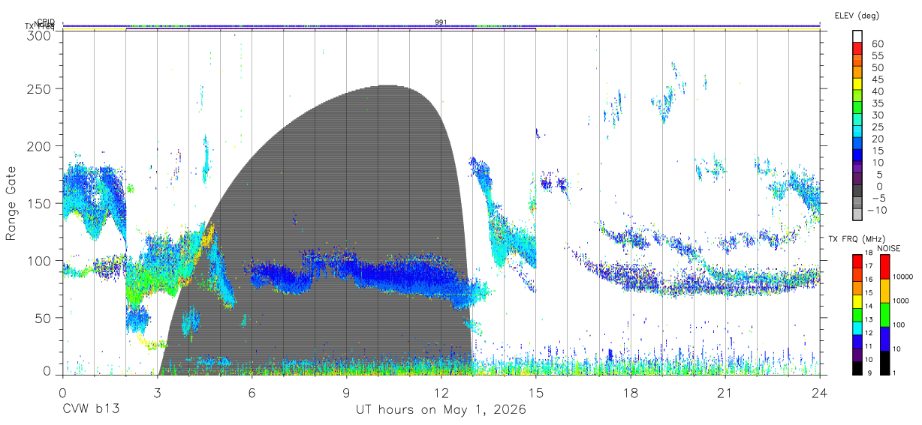
Task: Pick the light gray bottom segment of the ELEV bar
Action: 857,215
